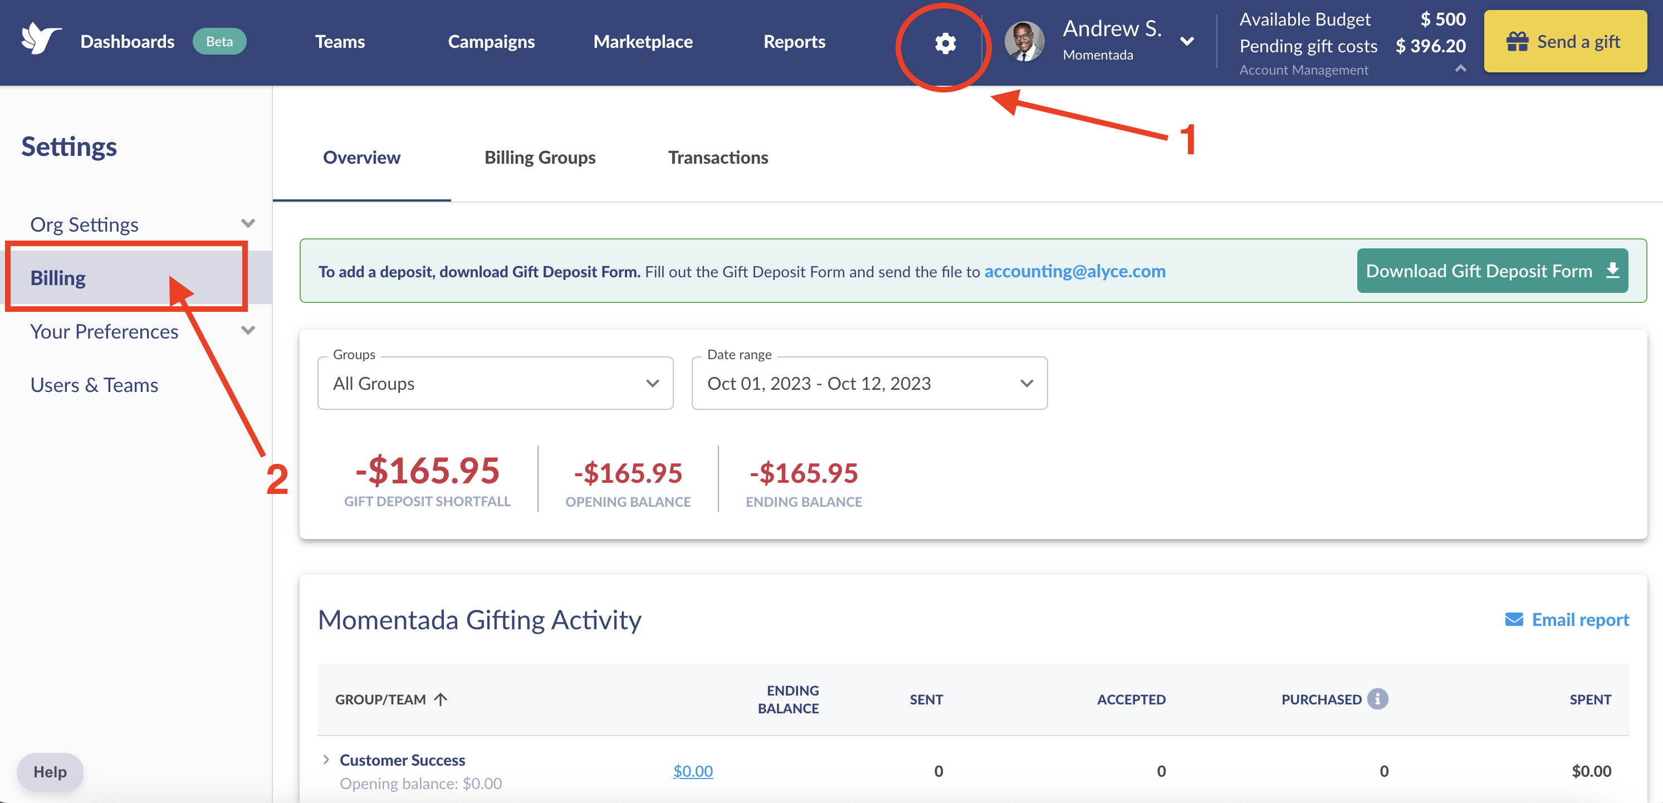The width and height of the screenshot is (1663, 803).
Task: Select Org Settings in sidebar
Action: (84, 224)
